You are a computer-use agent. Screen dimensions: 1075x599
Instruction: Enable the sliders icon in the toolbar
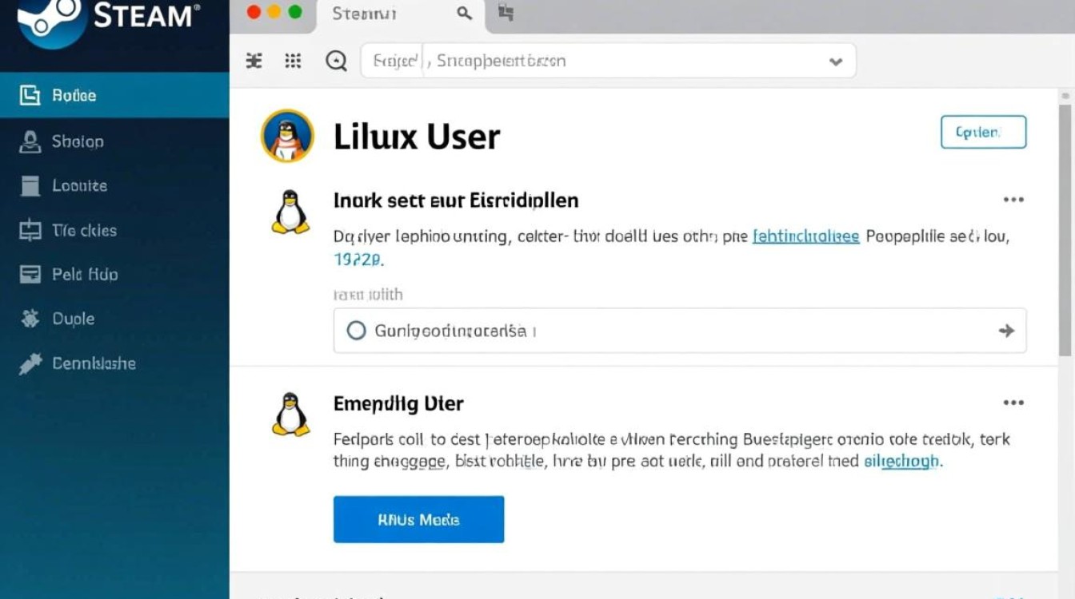click(x=254, y=60)
